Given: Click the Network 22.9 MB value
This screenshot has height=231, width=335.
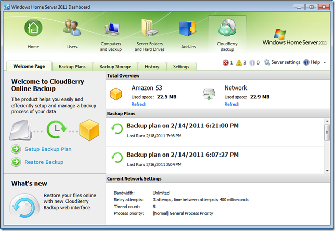Looking at the screenshot, I should tap(260, 97).
